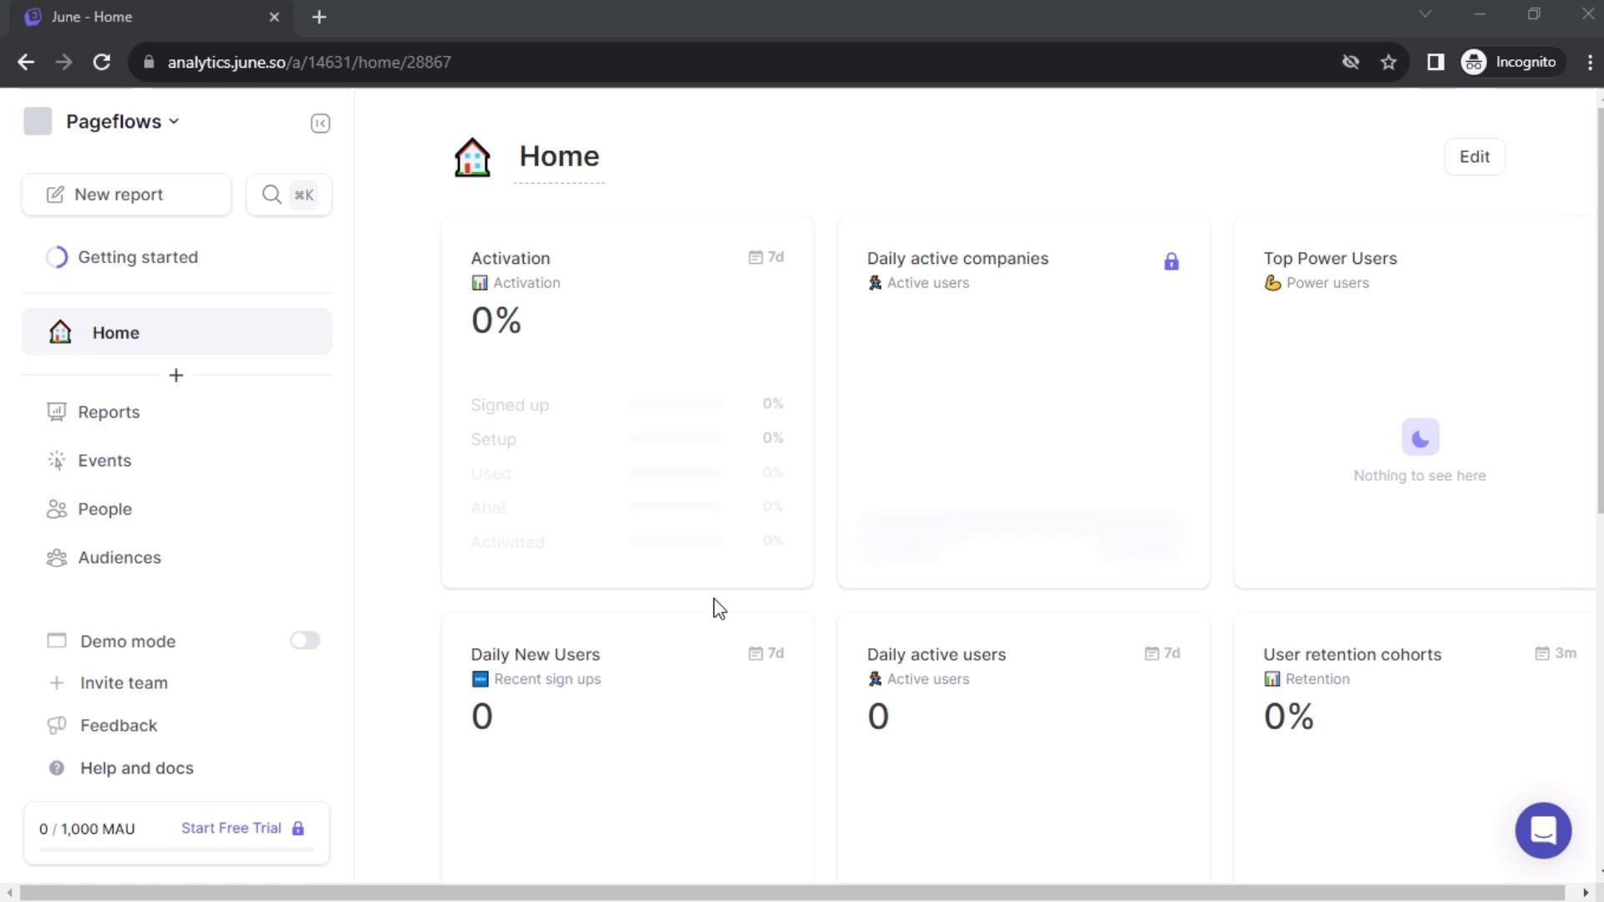Click the lock icon on Daily active companies
Screen dimensions: 1604x902
pos(1170,262)
